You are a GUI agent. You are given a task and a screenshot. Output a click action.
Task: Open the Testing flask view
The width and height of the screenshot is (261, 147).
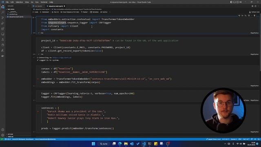3,40
